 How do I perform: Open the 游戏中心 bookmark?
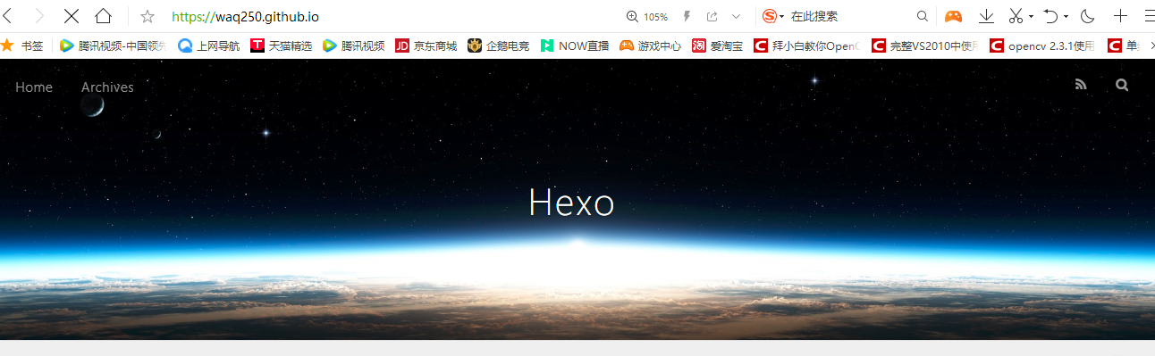pos(650,46)
